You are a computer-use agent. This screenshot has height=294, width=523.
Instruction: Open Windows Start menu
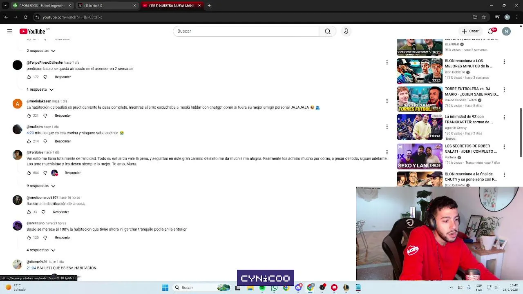pyautogui.click(x=165, y=288)
